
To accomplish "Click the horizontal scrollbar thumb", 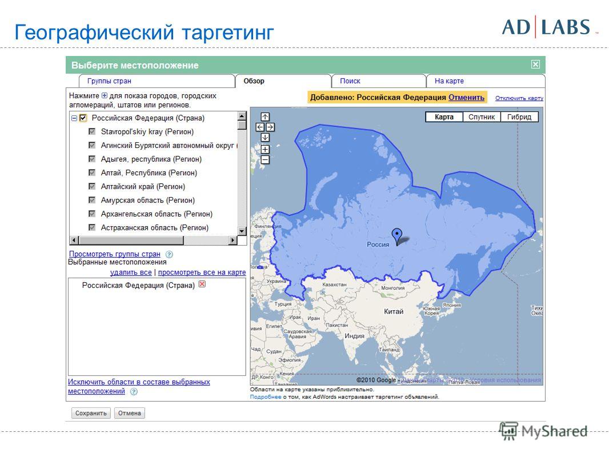I will pos(131,240).
